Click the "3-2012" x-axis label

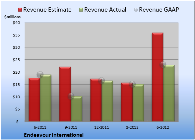tap(132, 127)
